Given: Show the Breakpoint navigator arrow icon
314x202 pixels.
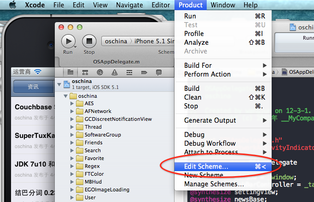Looking at the screenshot, I should coord(144,72).
